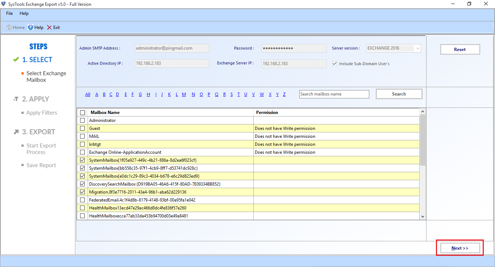495x267 pixels.
Task: Check the krbtgt mailbox checkbox
Action: tap(82, 144)
